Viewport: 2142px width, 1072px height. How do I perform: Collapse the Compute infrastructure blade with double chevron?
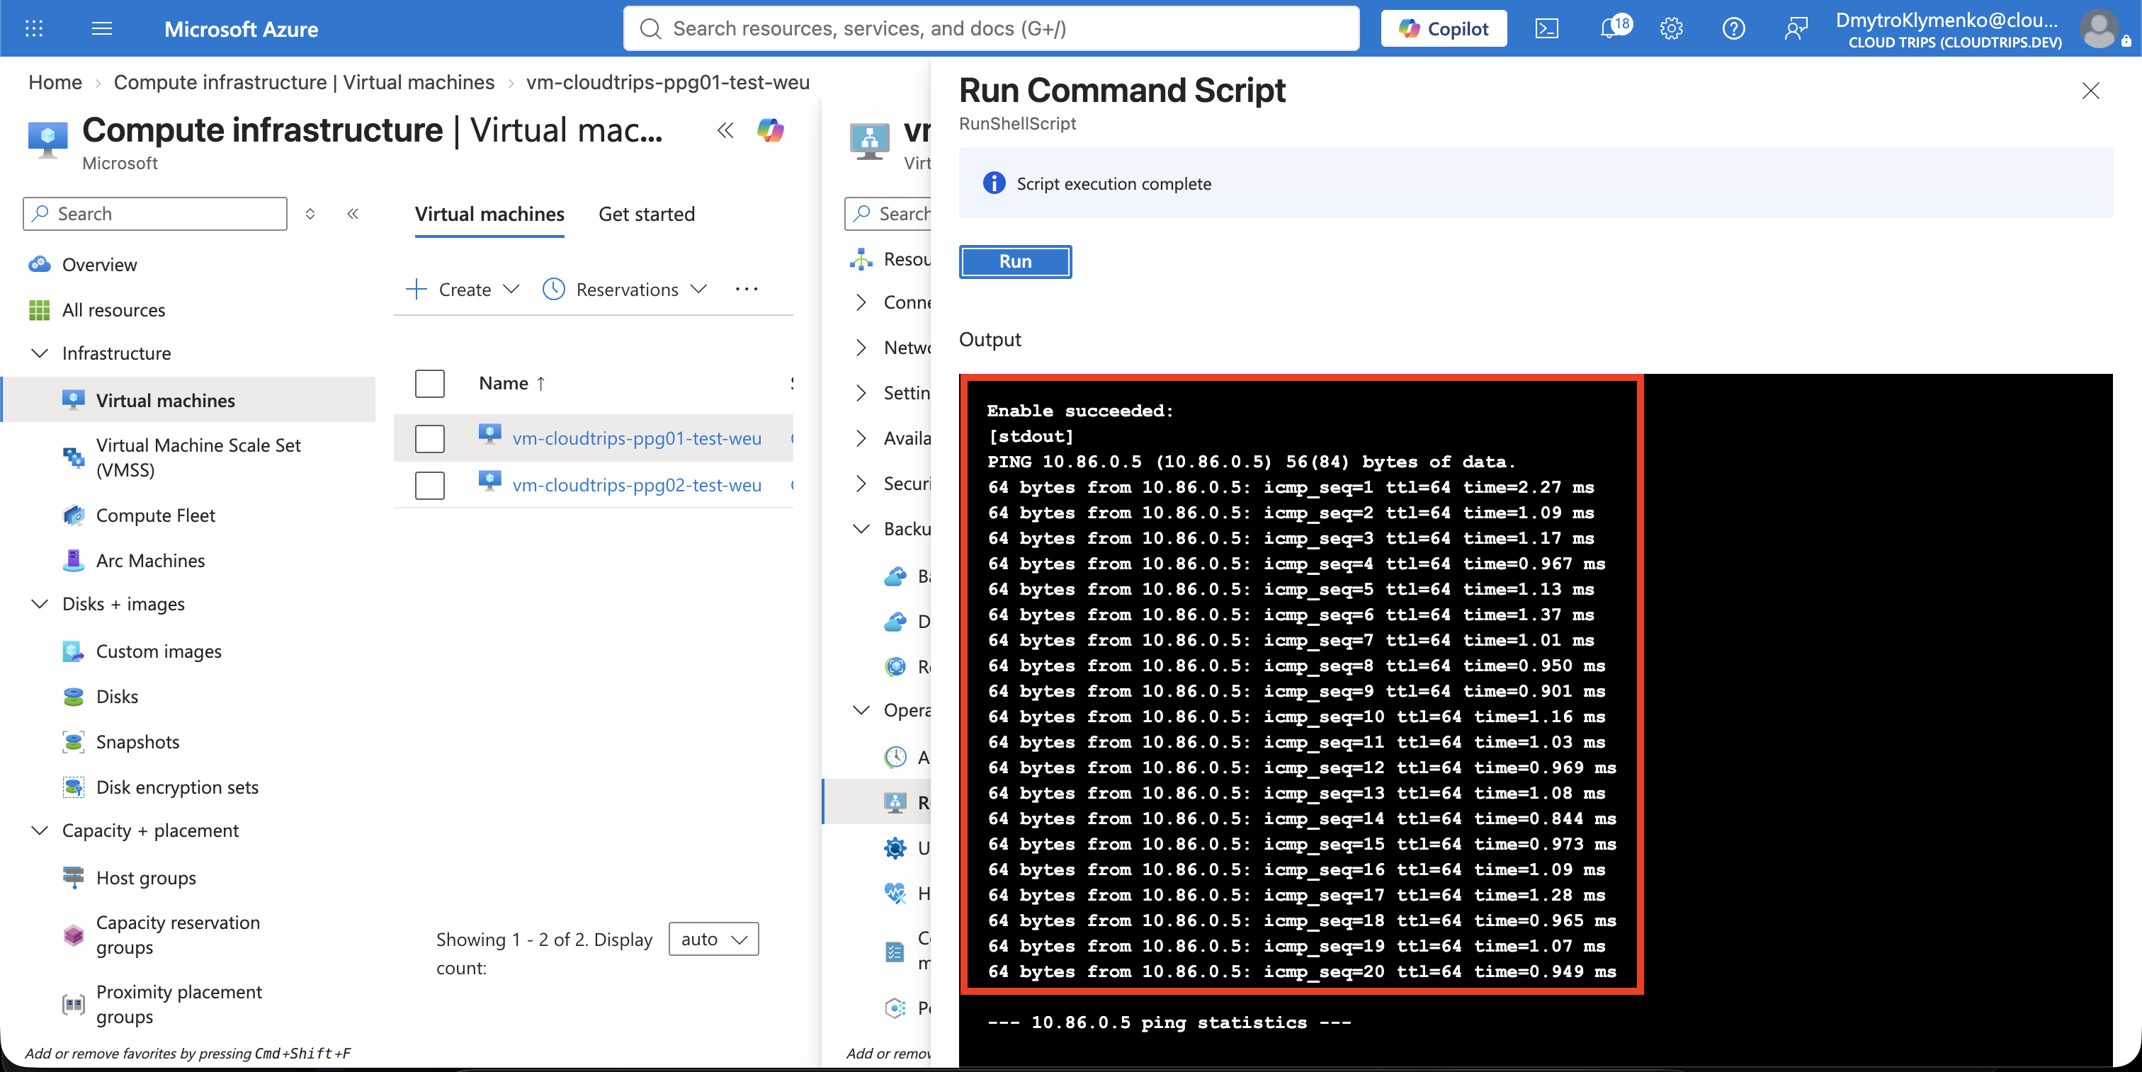click(x=725, y=130)
